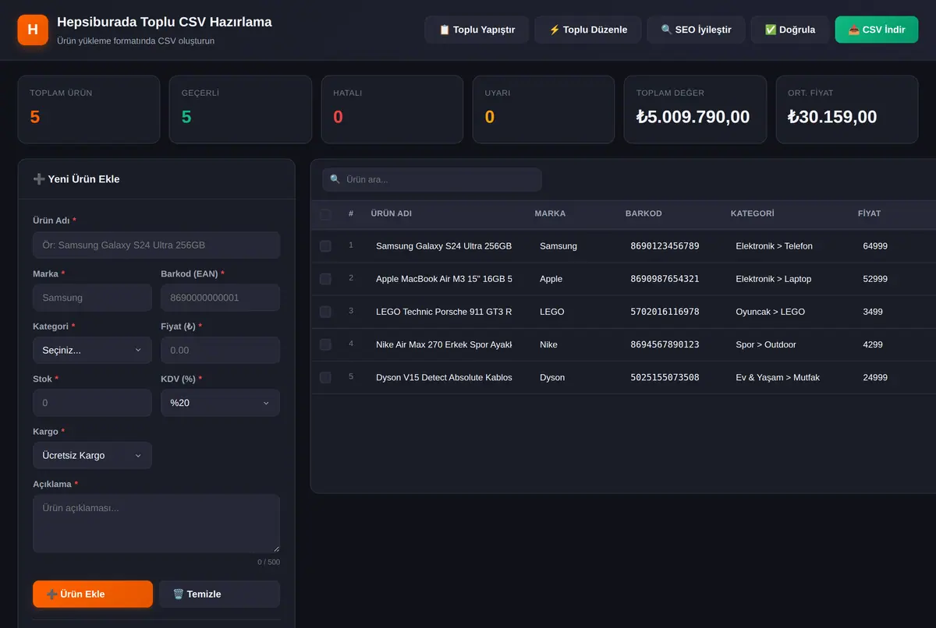Viewport: 936px width, 628px height.
Task: Focus the Fiyat price field
Action: (x=220, y=350)
